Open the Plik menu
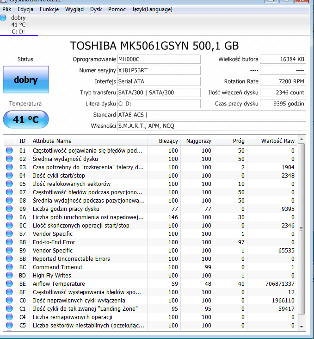This screenshot has height=339, width=314. [6, 9]
